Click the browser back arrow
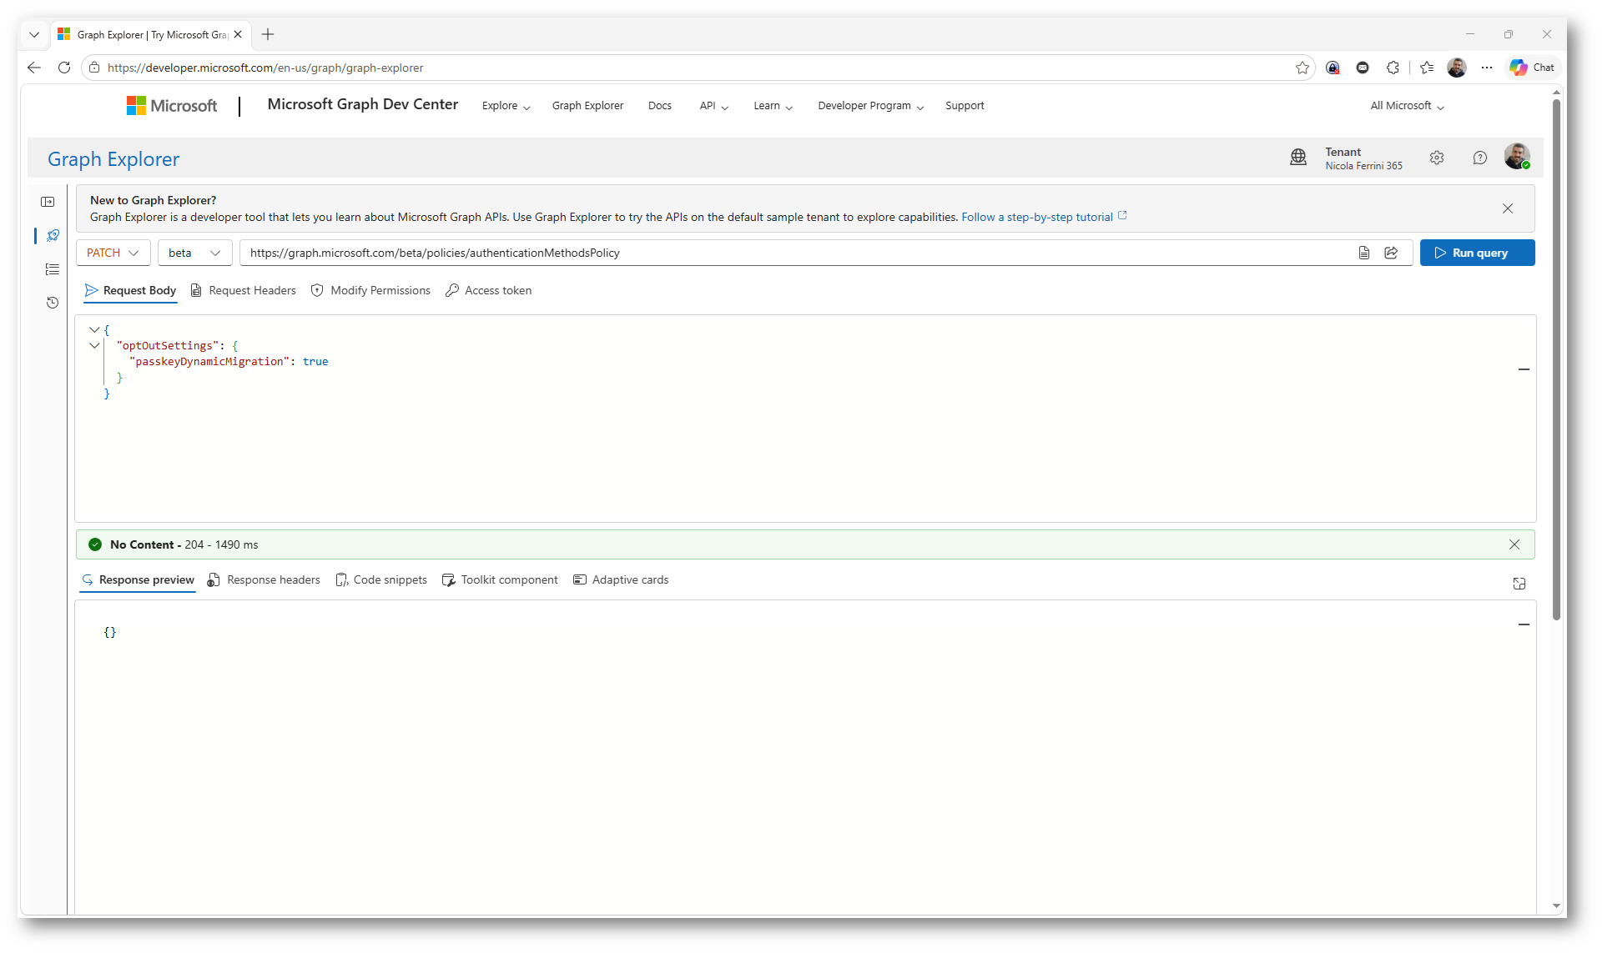The width and height of the screenshot is (1602, 953). 34,68
